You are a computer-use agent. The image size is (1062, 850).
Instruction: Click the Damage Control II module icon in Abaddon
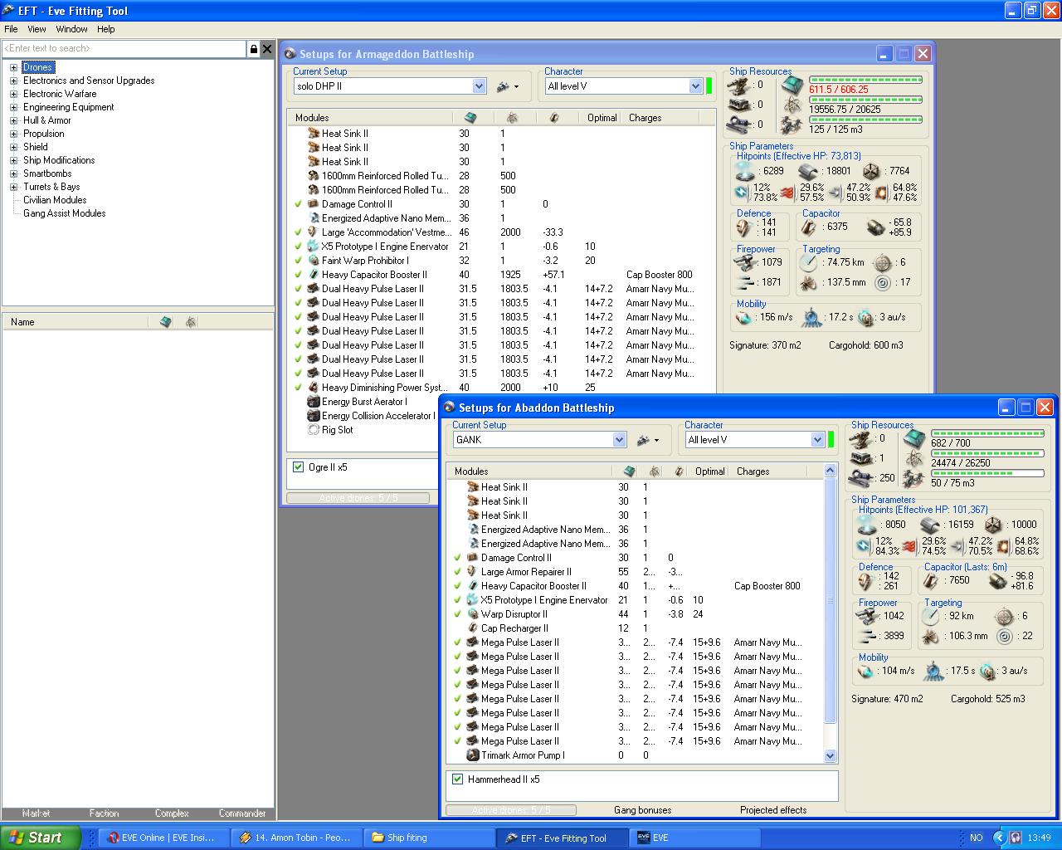coord(473,558)
